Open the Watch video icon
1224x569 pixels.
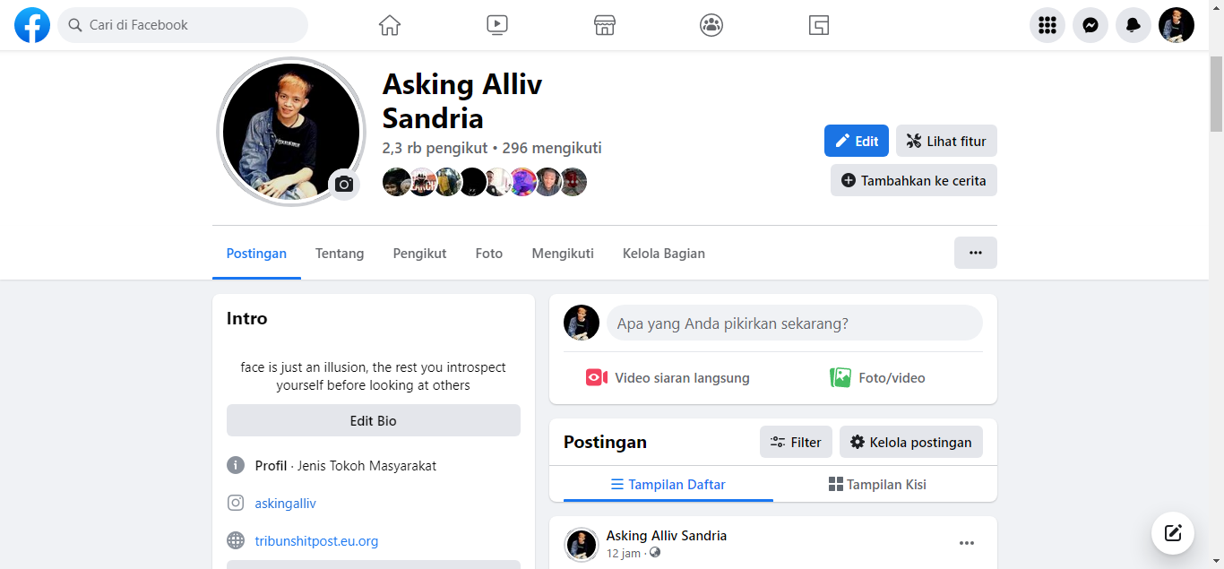coord(497,25)
